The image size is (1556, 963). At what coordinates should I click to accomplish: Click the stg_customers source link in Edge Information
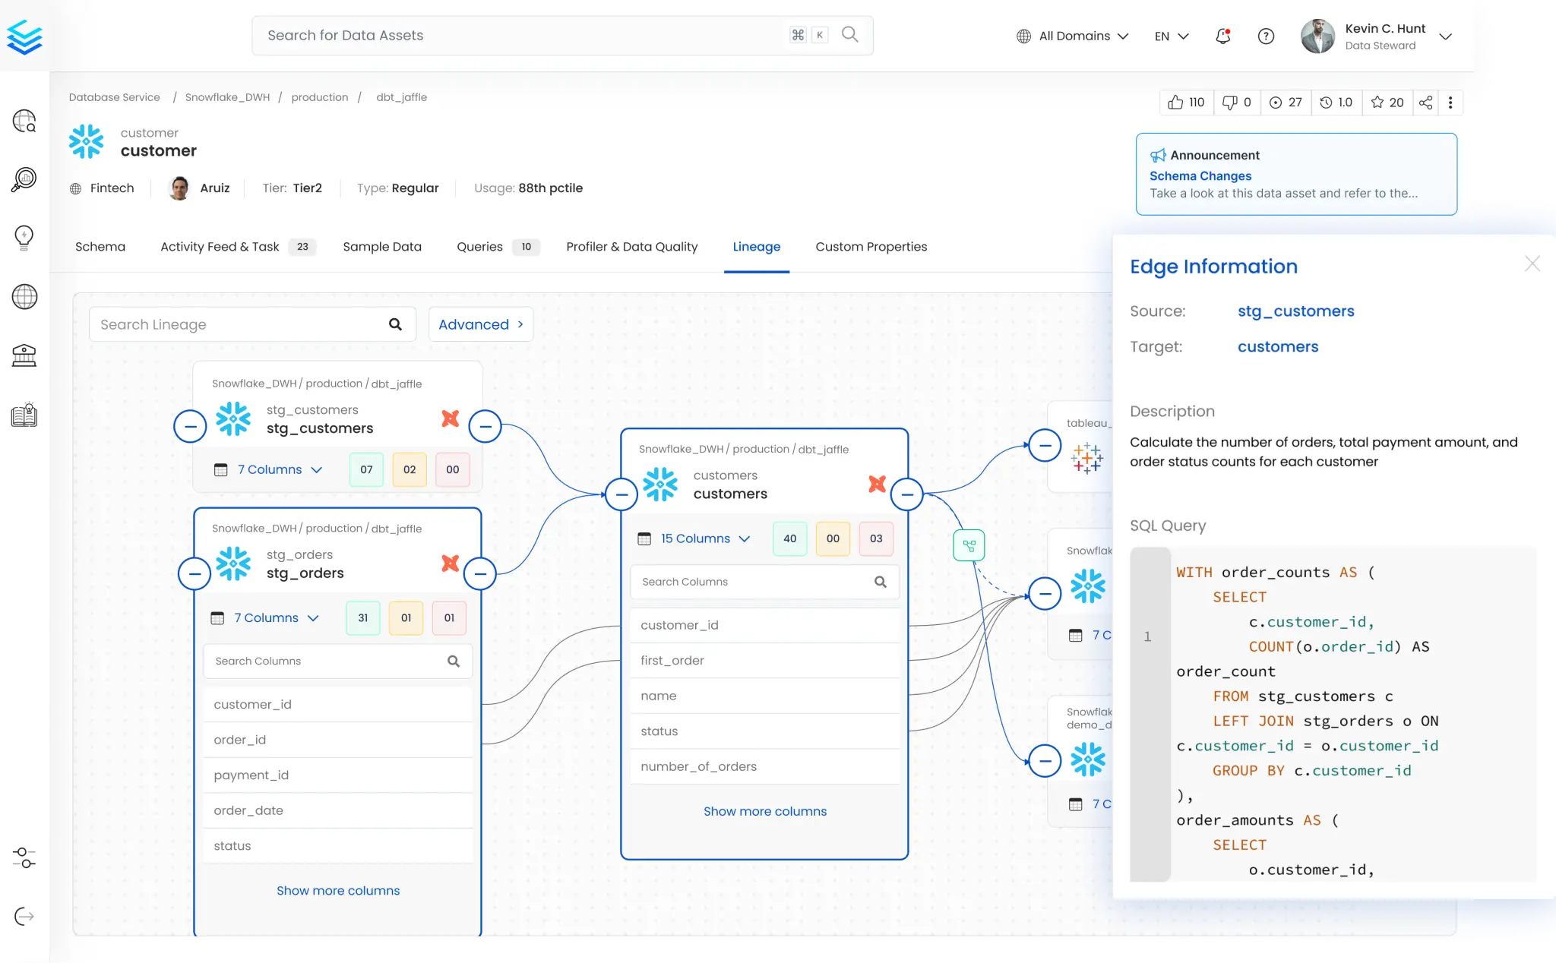tap(1297, 311)
